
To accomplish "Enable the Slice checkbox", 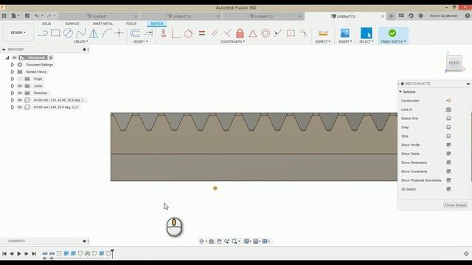I will pyautogui.click(x=448, y=135).
